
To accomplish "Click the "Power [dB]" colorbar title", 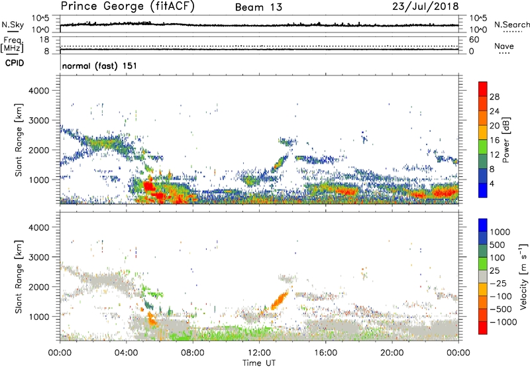I will click(506, 140).
